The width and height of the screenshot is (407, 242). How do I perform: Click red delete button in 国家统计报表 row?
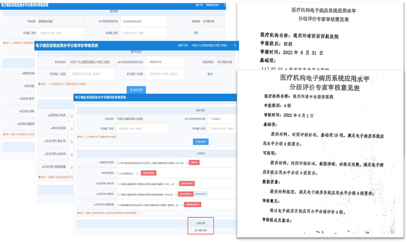tap(194, 162)
